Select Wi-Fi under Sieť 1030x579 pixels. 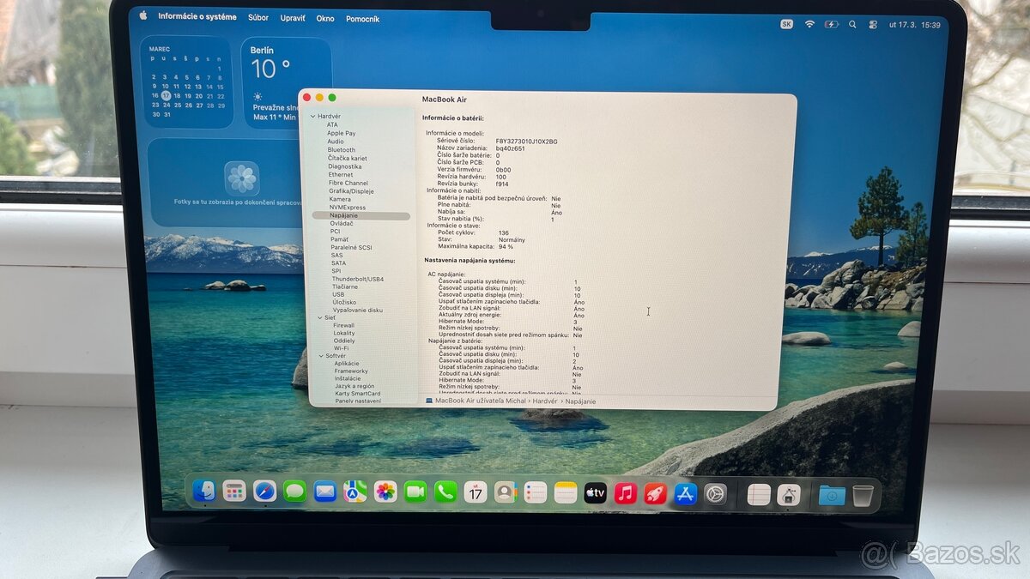click(x=341, y=348)
